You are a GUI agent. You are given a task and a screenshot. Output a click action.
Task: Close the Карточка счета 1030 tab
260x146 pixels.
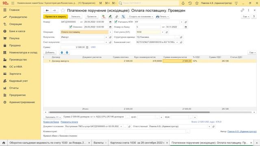pos(167,143)
